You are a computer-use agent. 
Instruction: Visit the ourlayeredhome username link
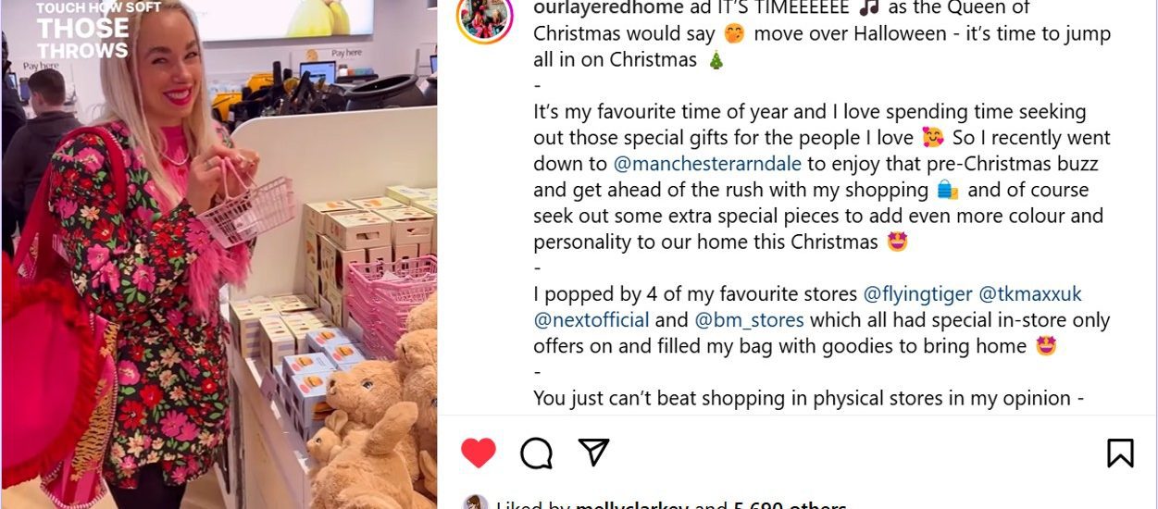[610, 8]
